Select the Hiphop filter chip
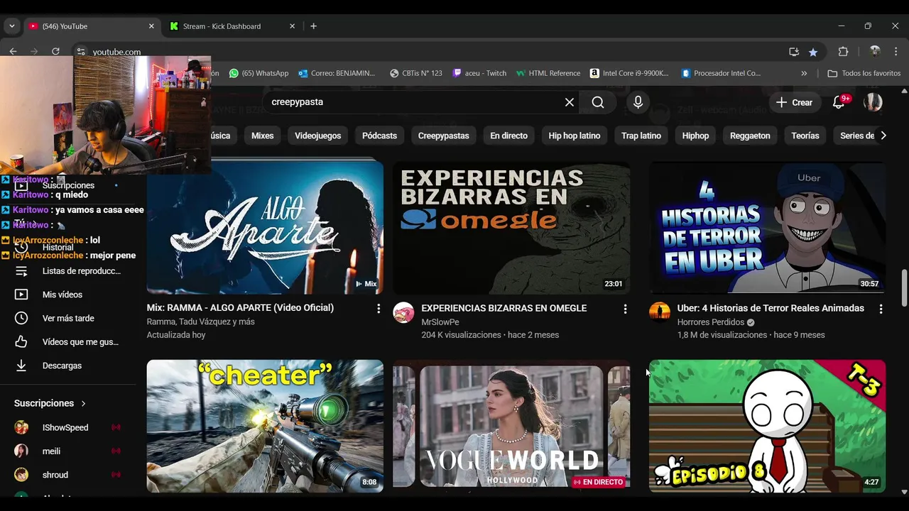This screenshot has width=909, height=511. pyautogui.click(x=695, y=136)
